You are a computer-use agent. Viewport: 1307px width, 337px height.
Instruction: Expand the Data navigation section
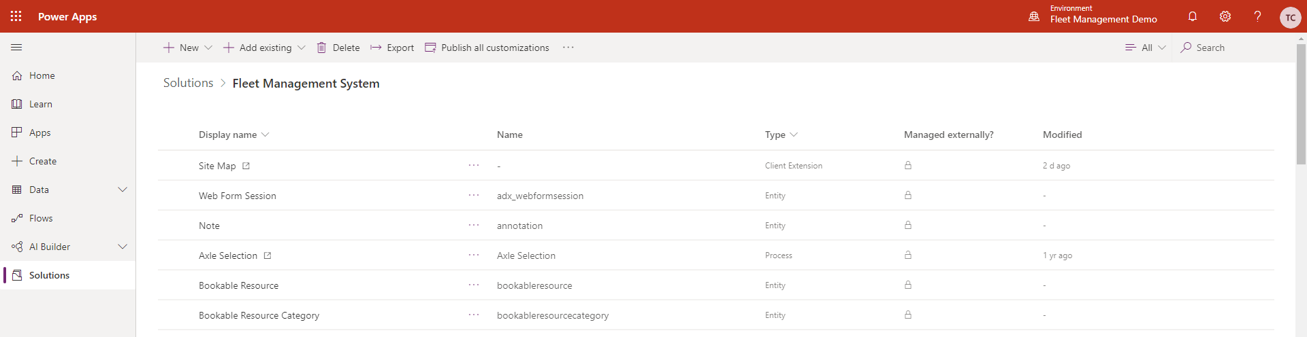(x=123, y=190)
